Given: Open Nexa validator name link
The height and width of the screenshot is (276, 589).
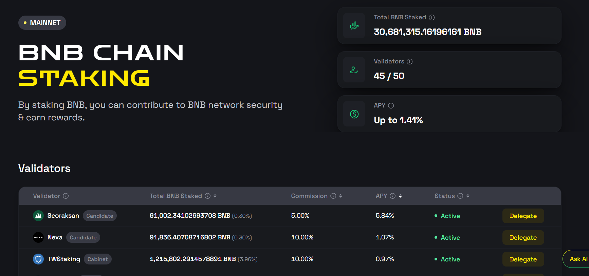Looking at the screenshot, I should pyautogui.click(x=55, y=237).
